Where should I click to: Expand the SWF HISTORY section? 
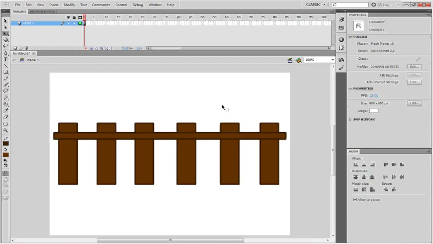(350, 119)
